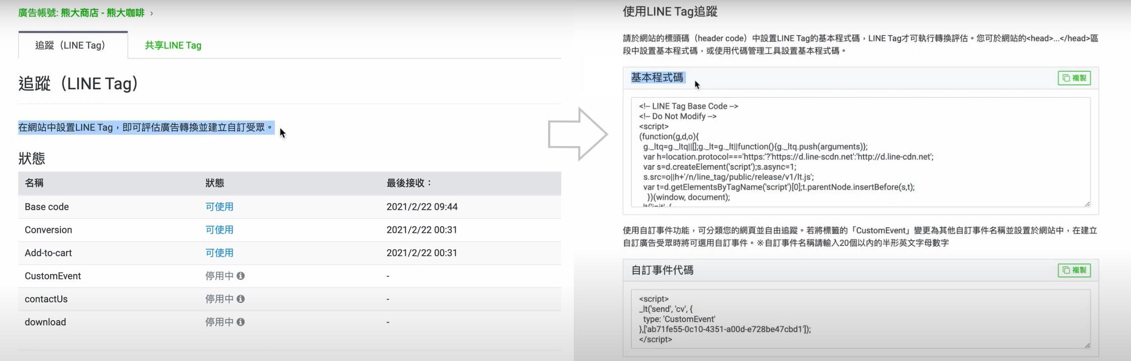
Task: Open the 廣告帳號: 熊大商店 - 熊大咖啡 breadcrumb link
Action: click(x=81, y=13)
